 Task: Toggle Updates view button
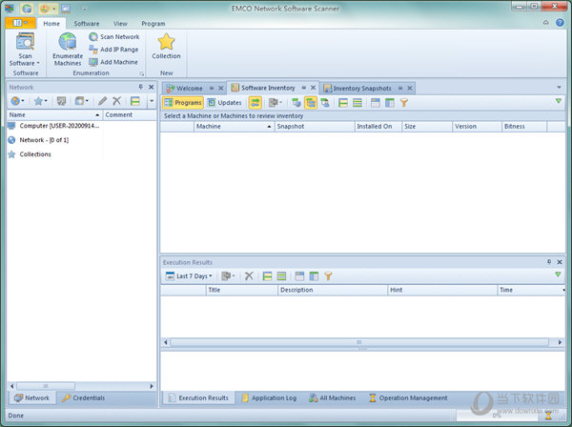[224, 103]
